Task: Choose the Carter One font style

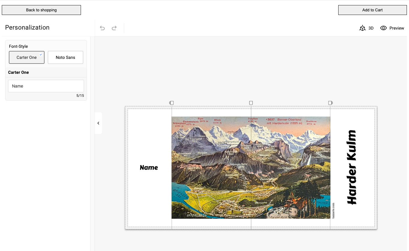Action: pos(27,57)
